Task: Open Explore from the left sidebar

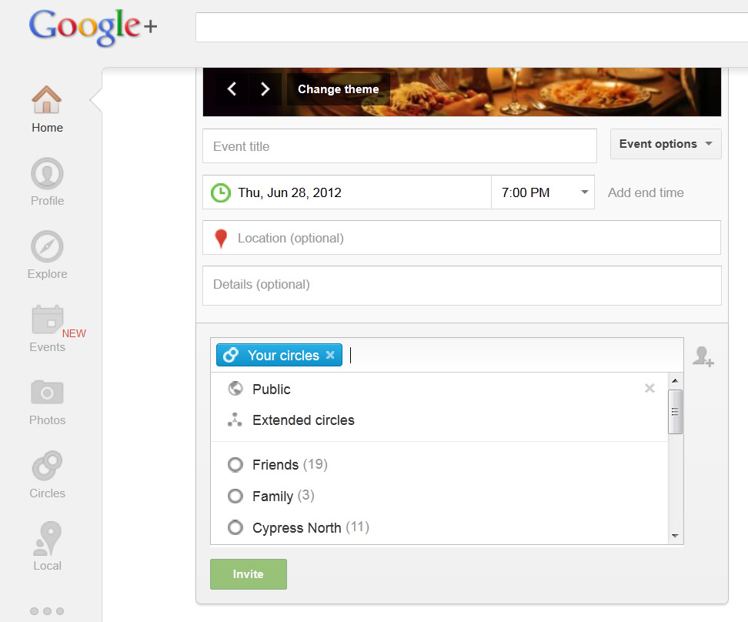Action: [47, 254]
